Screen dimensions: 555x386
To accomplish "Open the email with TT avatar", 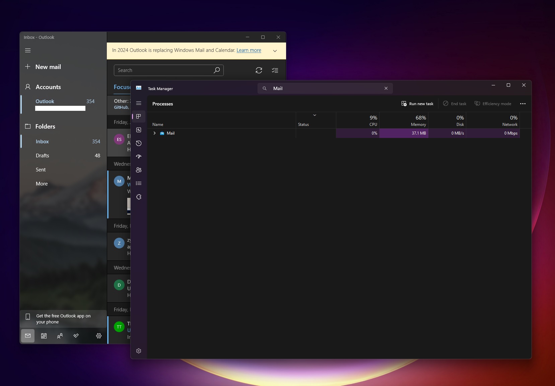I will 119,330.
